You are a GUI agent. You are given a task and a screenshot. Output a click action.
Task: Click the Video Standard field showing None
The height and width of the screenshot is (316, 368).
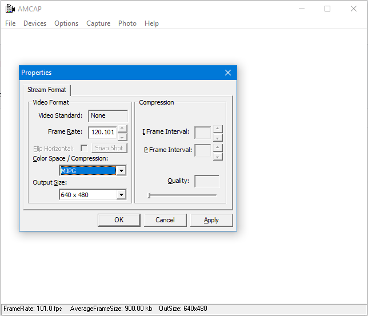[x=108, y=116]
